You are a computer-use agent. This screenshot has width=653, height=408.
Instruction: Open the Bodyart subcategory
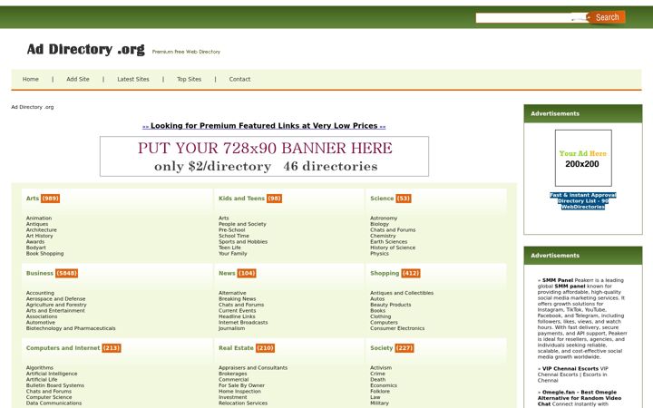coord(35,248)
